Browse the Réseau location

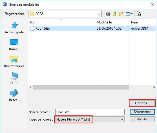coord(14,95)
